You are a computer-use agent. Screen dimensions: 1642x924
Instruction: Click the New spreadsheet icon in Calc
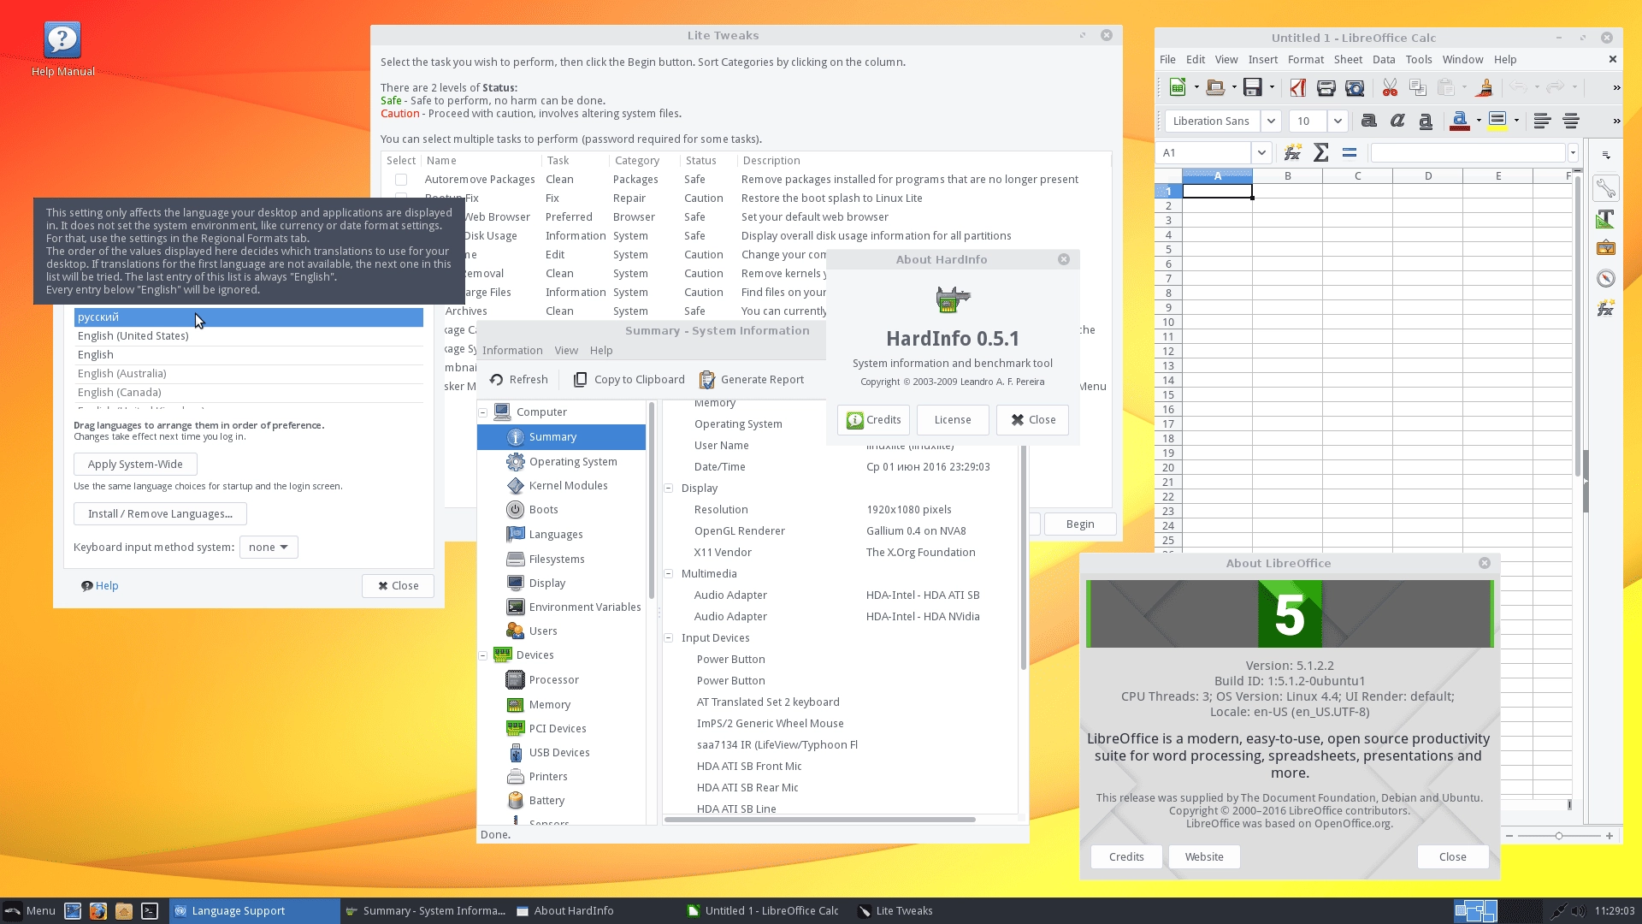point(1178,87)
